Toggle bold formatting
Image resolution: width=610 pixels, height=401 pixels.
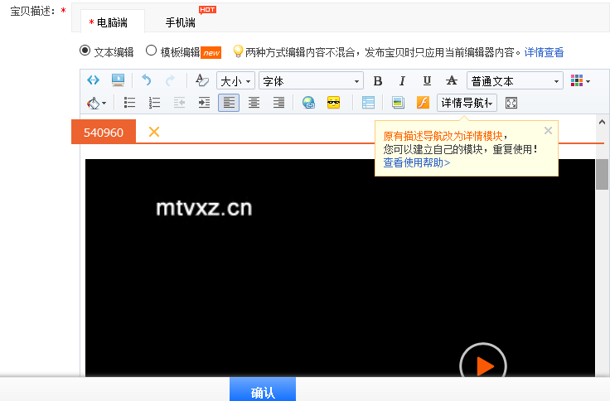[377, 81]
